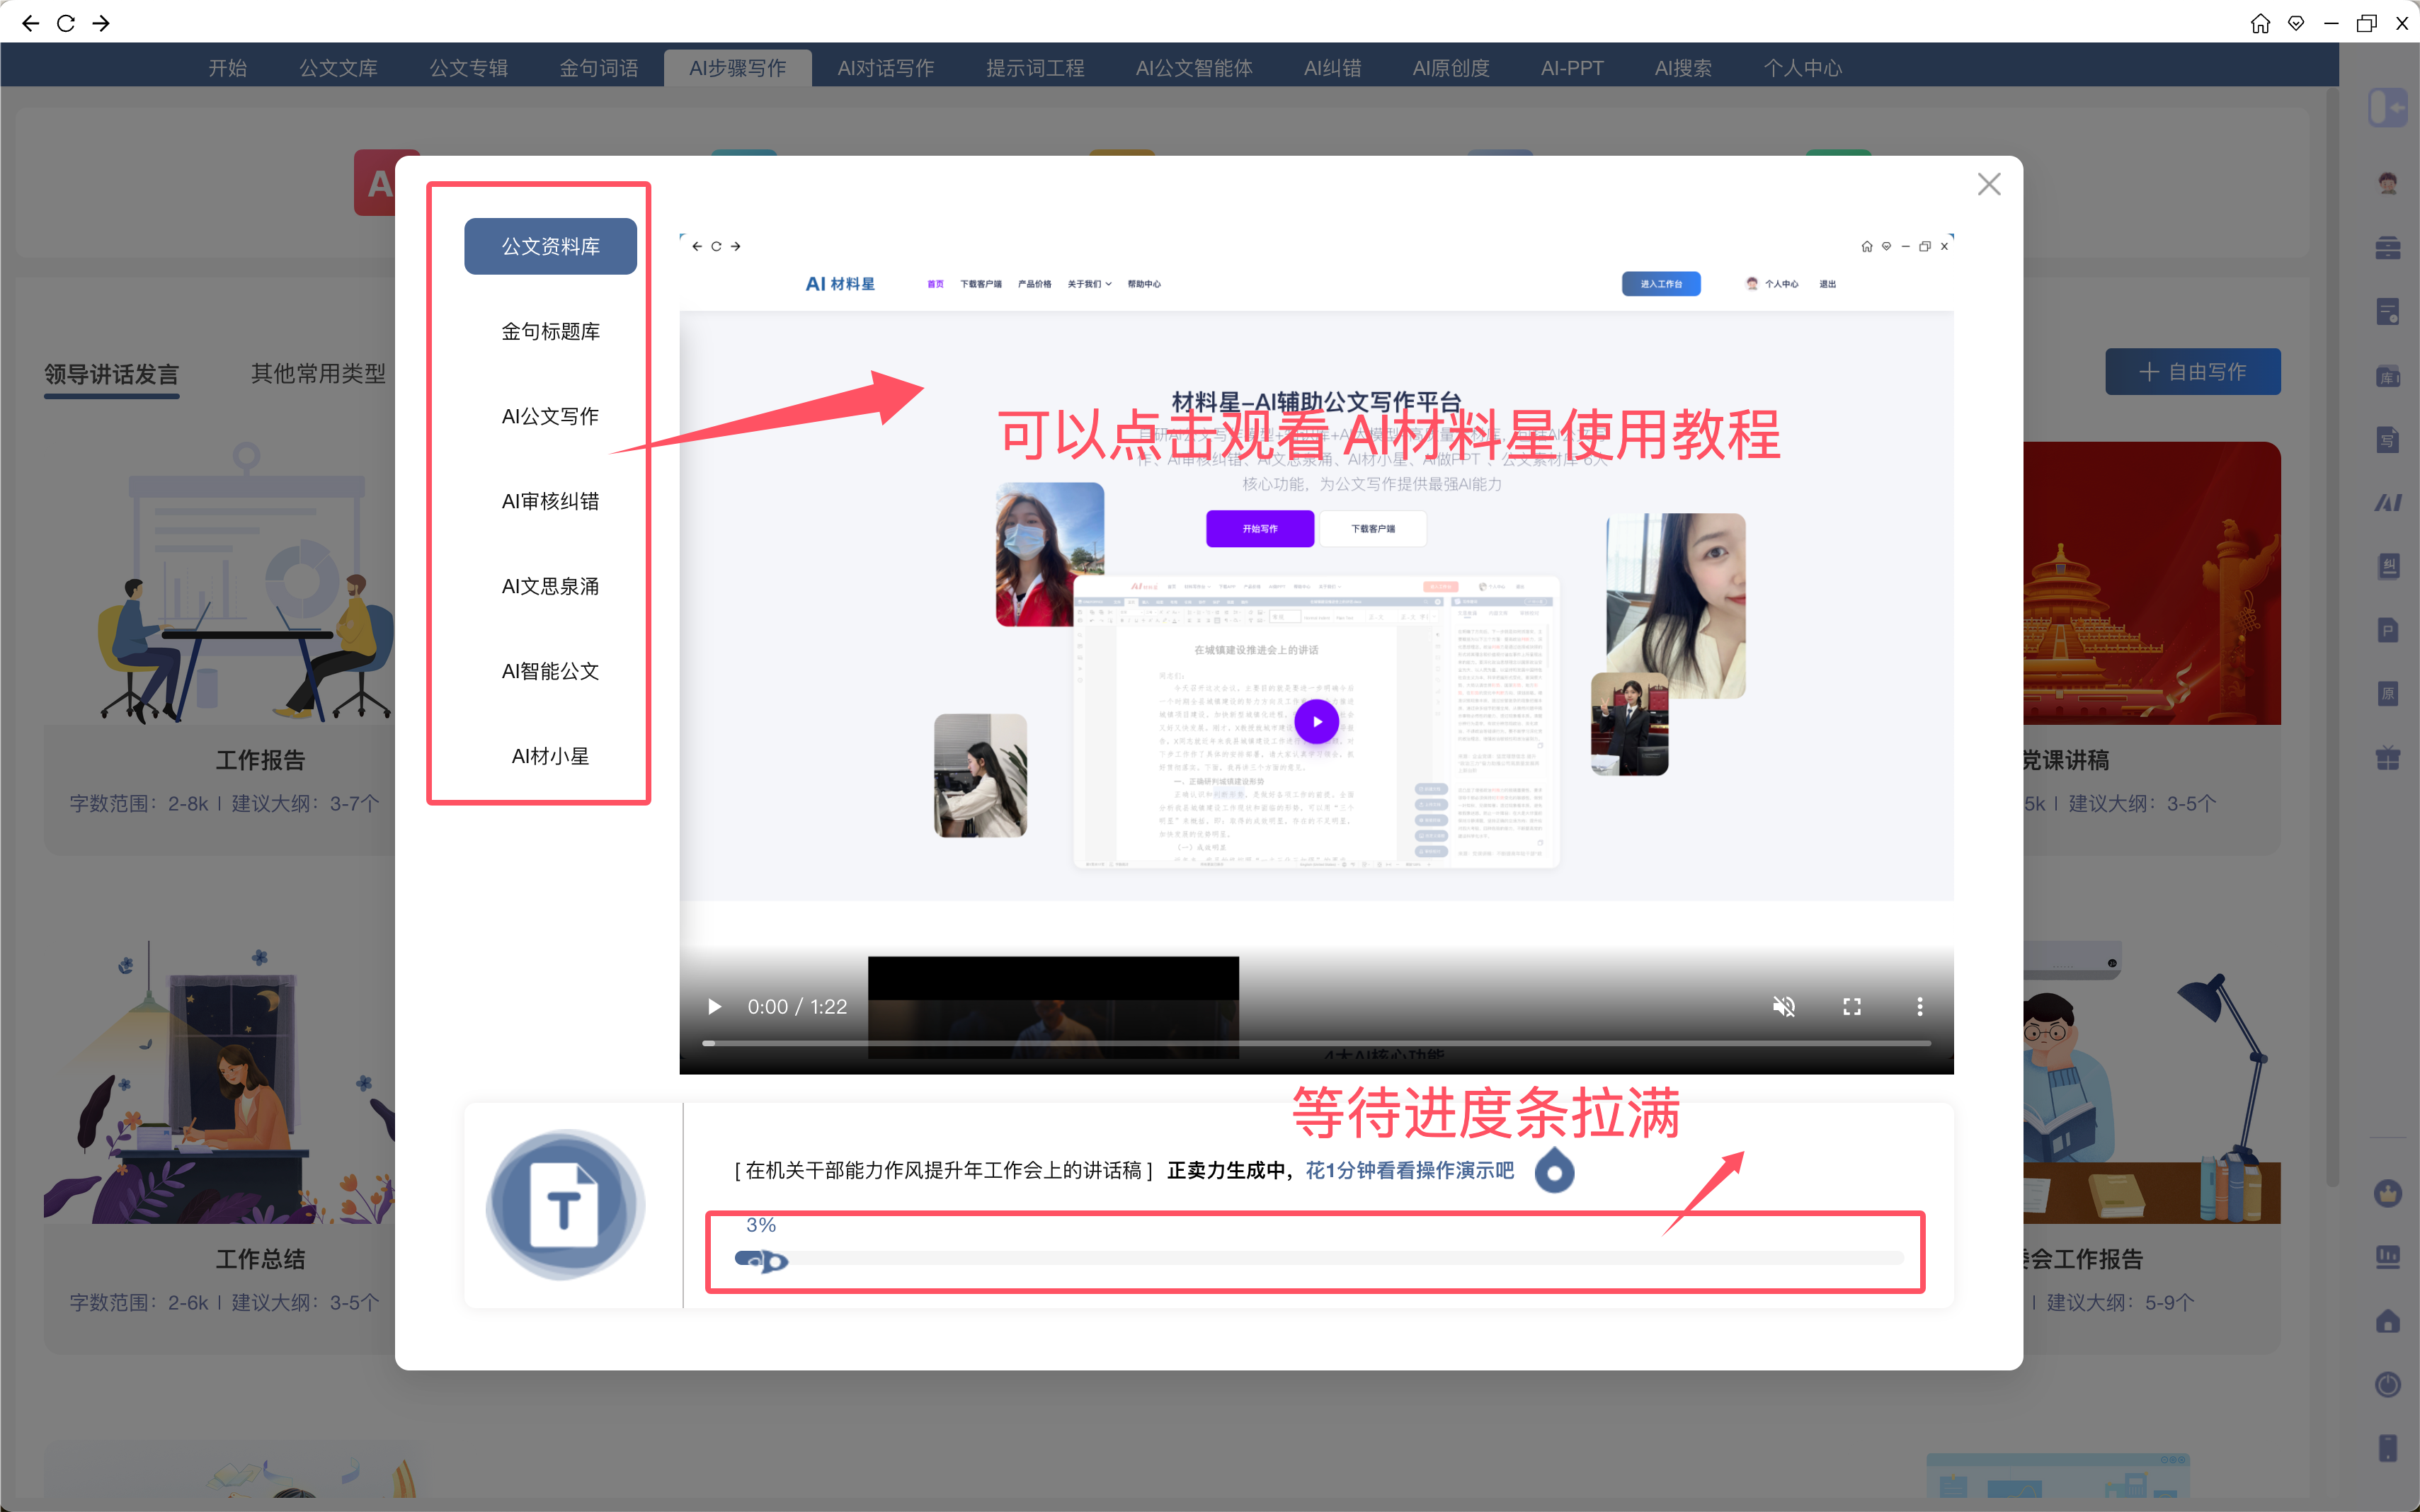Open the 公文文库 top navigation tab

(x=338, y=68)
